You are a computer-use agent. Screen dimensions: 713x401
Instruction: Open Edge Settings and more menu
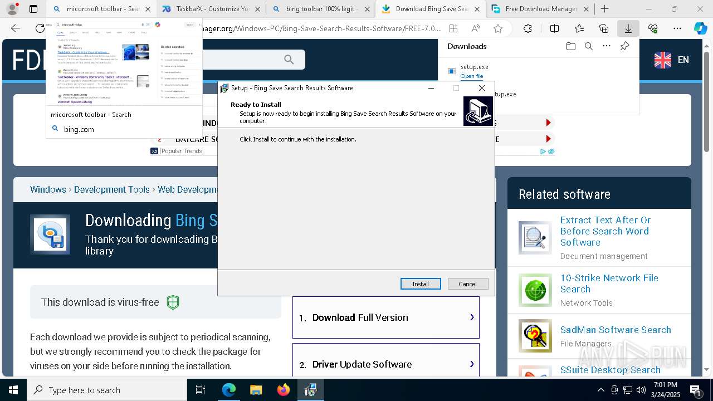[677, 28]
